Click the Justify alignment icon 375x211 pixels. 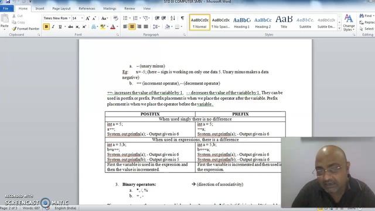tap(146, 26)
